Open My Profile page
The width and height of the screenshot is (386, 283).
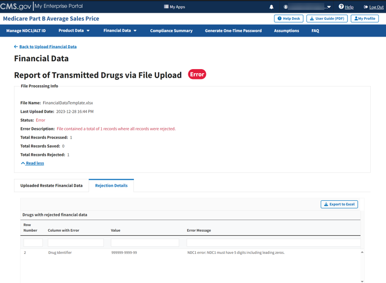pos(364,19)
